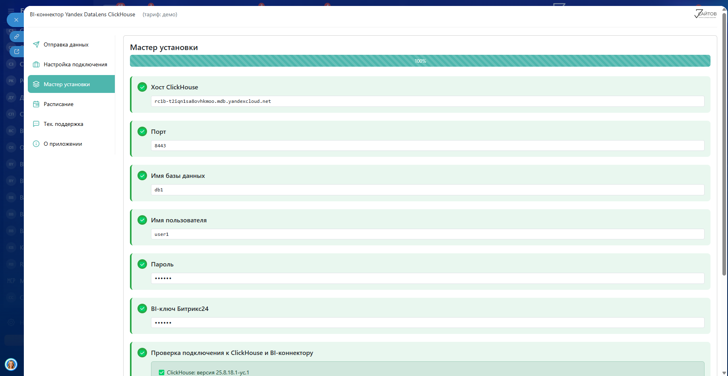Click the green check next to Имя пользователя
This screenshot has width=728, height=376.
click(x=142, y=220)
